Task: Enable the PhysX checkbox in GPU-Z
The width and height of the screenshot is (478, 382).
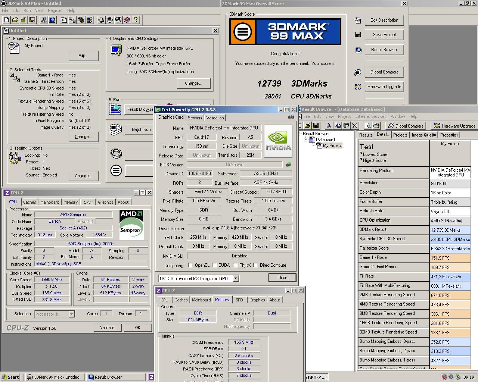Action: [x=235, y=265]
